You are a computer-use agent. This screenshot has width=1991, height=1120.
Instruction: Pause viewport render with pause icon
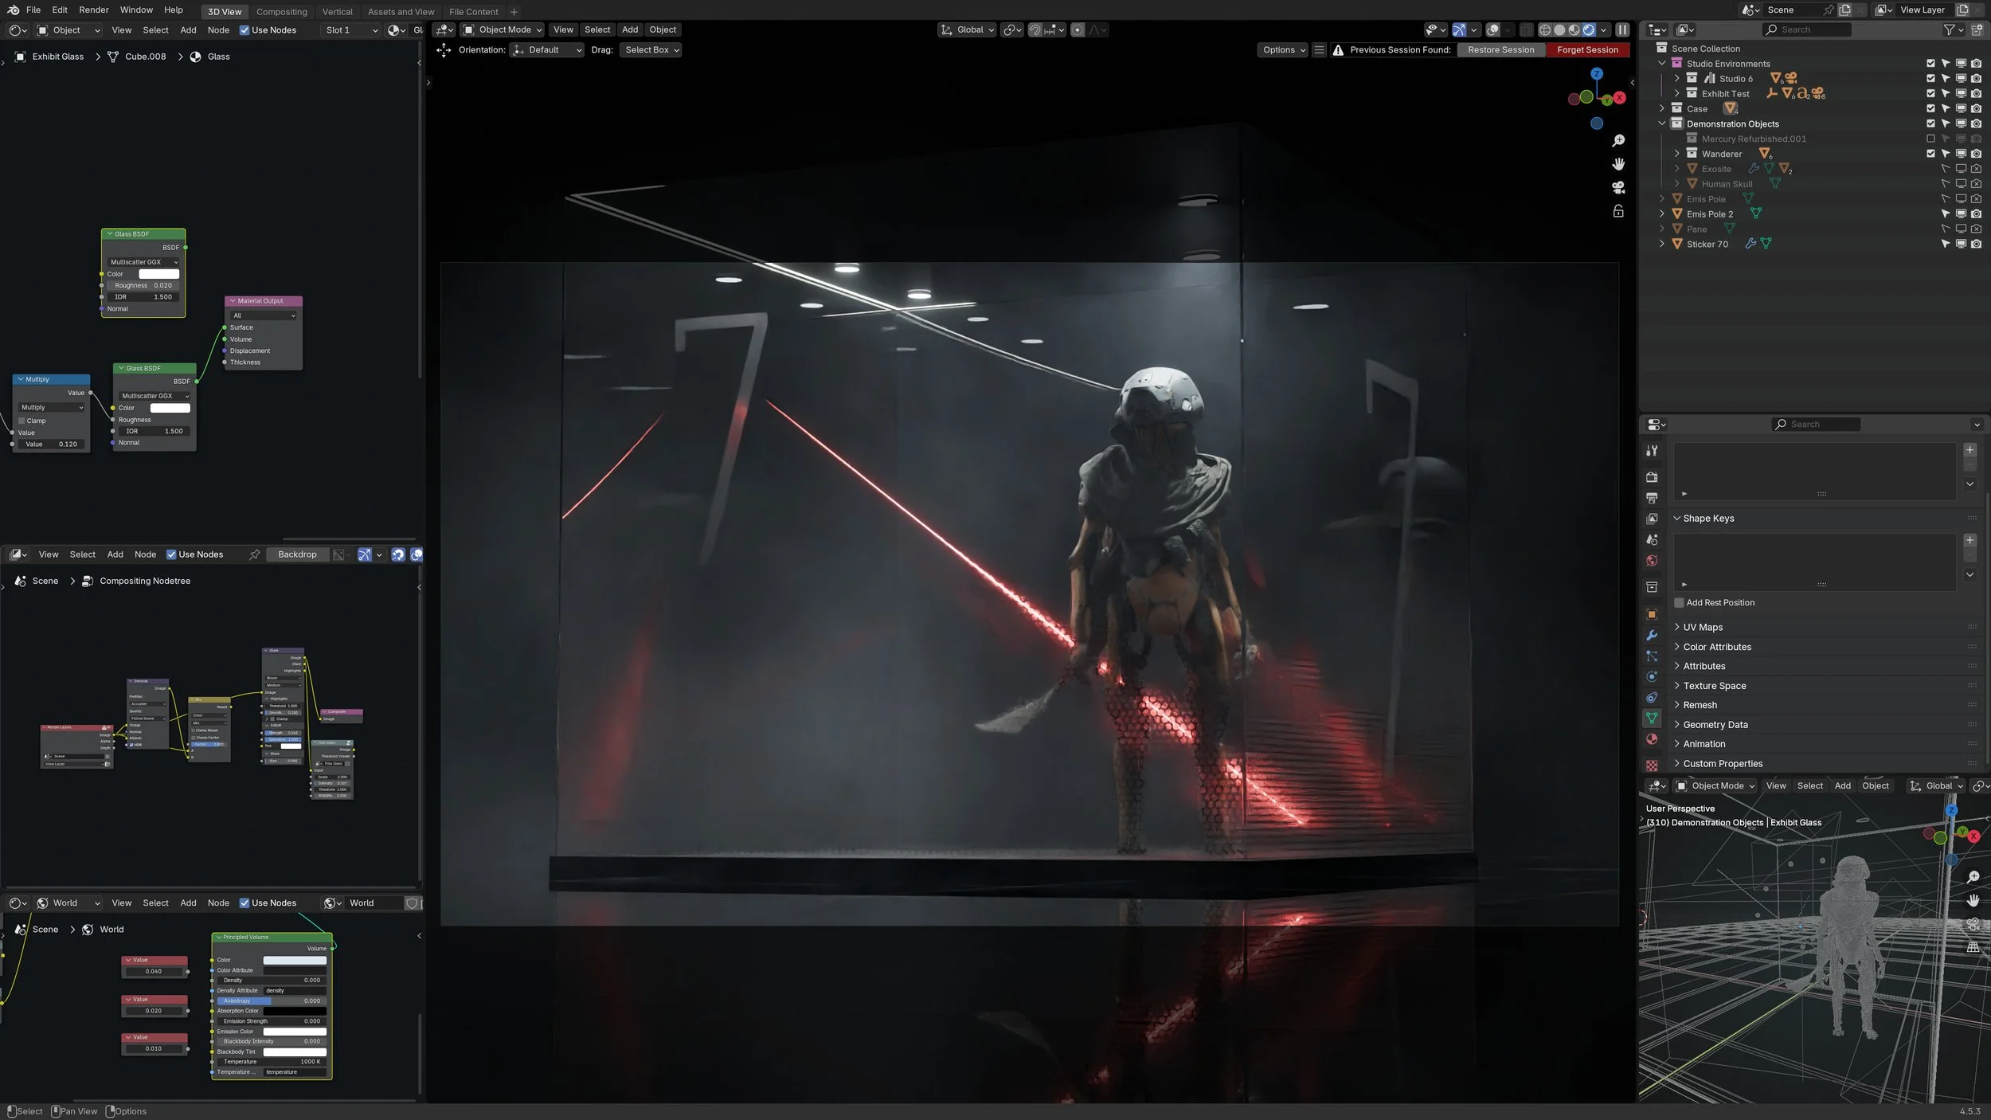[1622, 30]
